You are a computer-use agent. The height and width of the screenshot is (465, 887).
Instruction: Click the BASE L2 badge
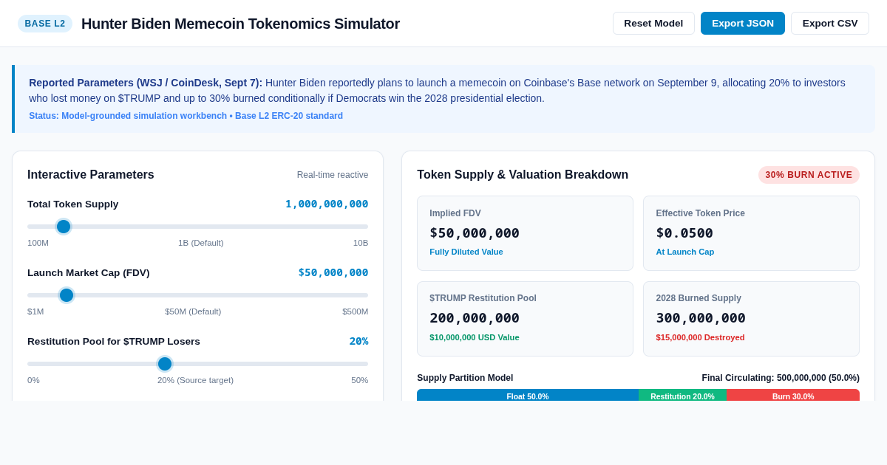click(x=45, y=24)
